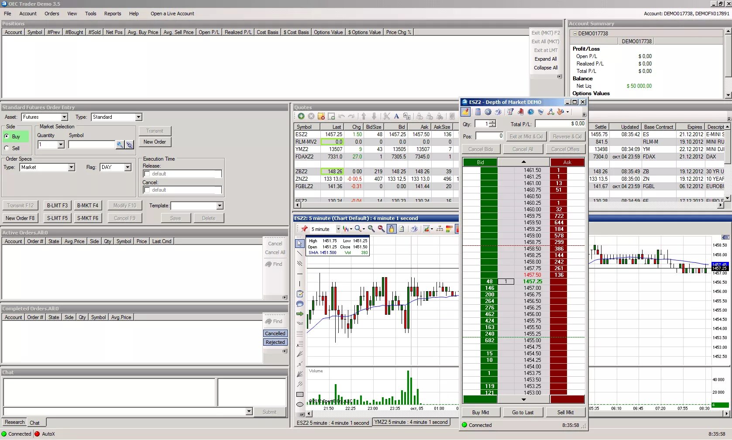
Task: Toggle the Cancelled filter in Completed Orders
Action: click(275, 333)
